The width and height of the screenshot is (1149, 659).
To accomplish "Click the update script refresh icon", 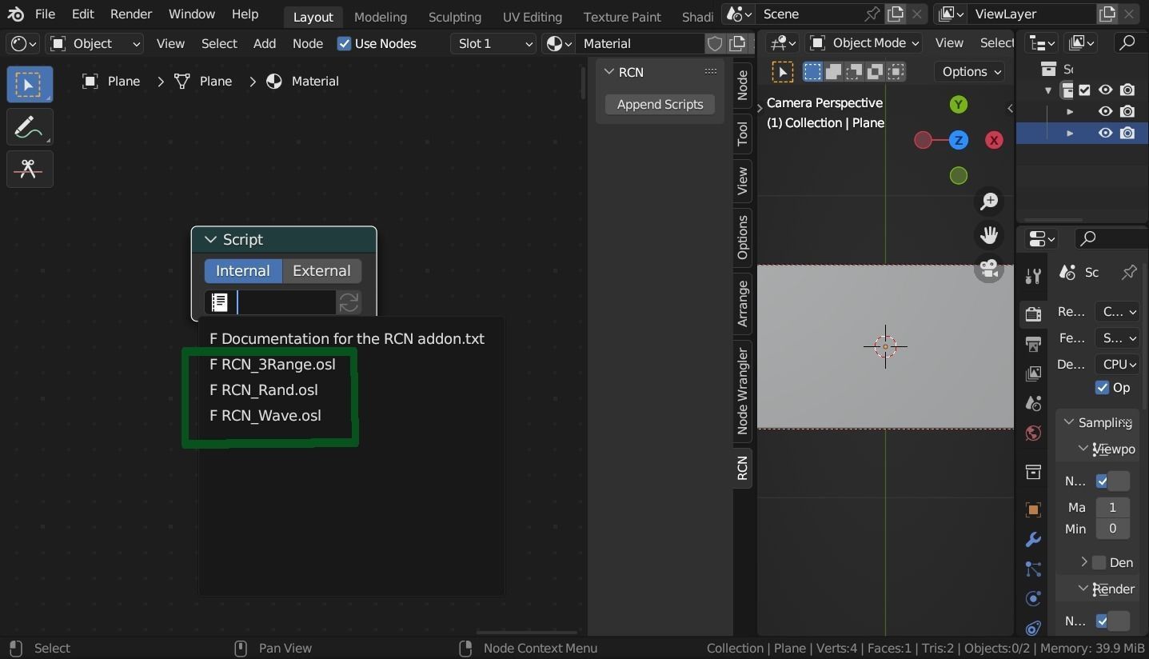I will tap(349, 302).
